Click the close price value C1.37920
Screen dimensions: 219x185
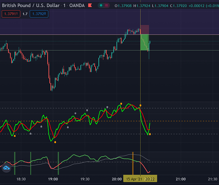point(178,6)
